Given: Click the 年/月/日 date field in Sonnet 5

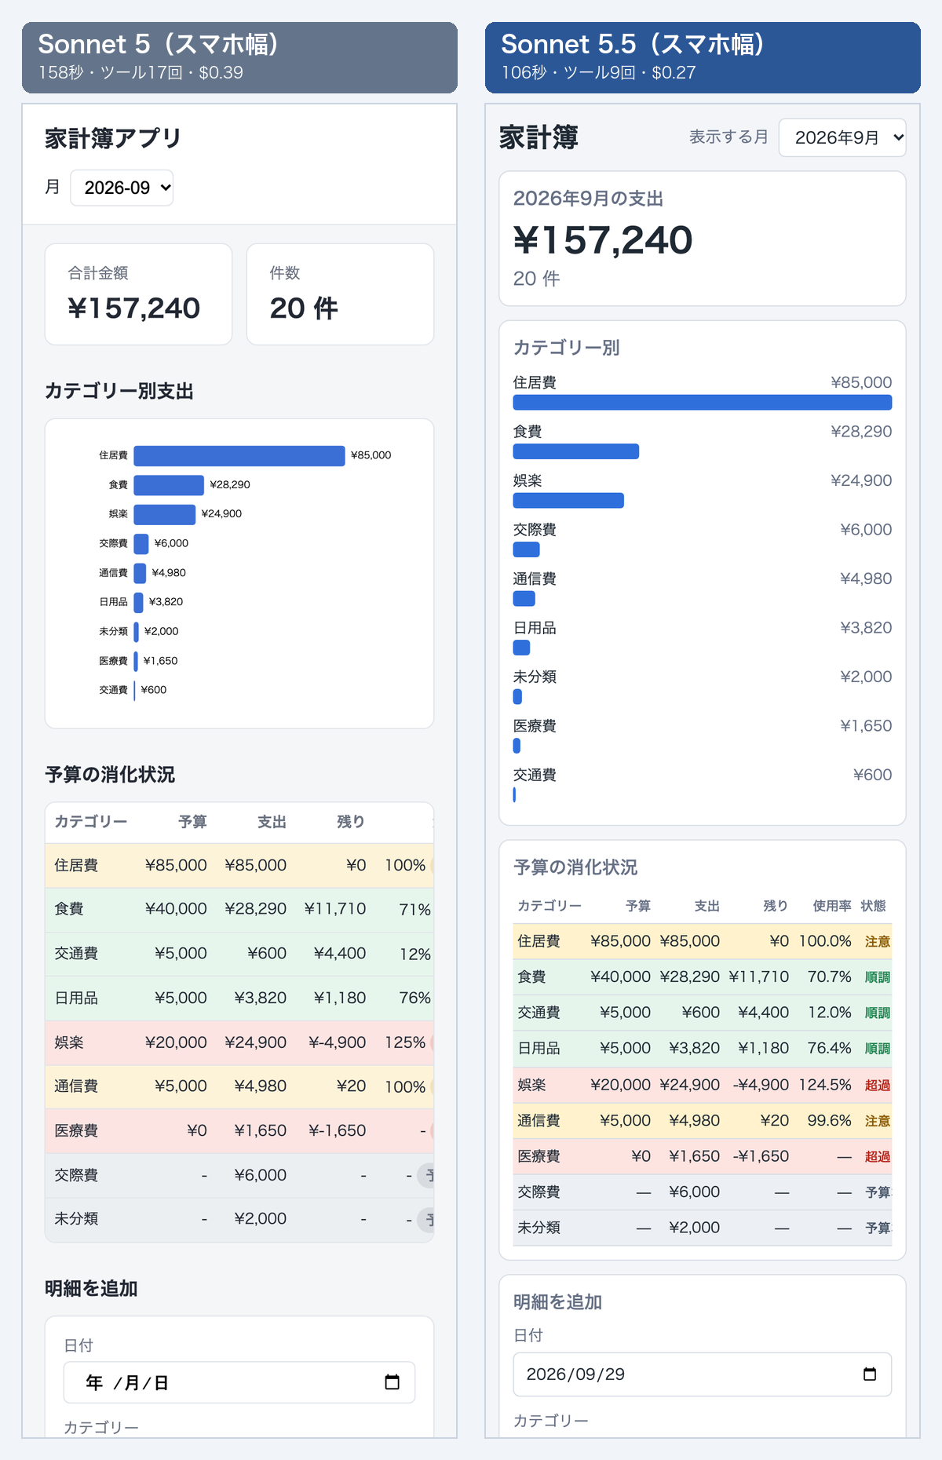Looking at the screenshot, I should (239, 1382).
